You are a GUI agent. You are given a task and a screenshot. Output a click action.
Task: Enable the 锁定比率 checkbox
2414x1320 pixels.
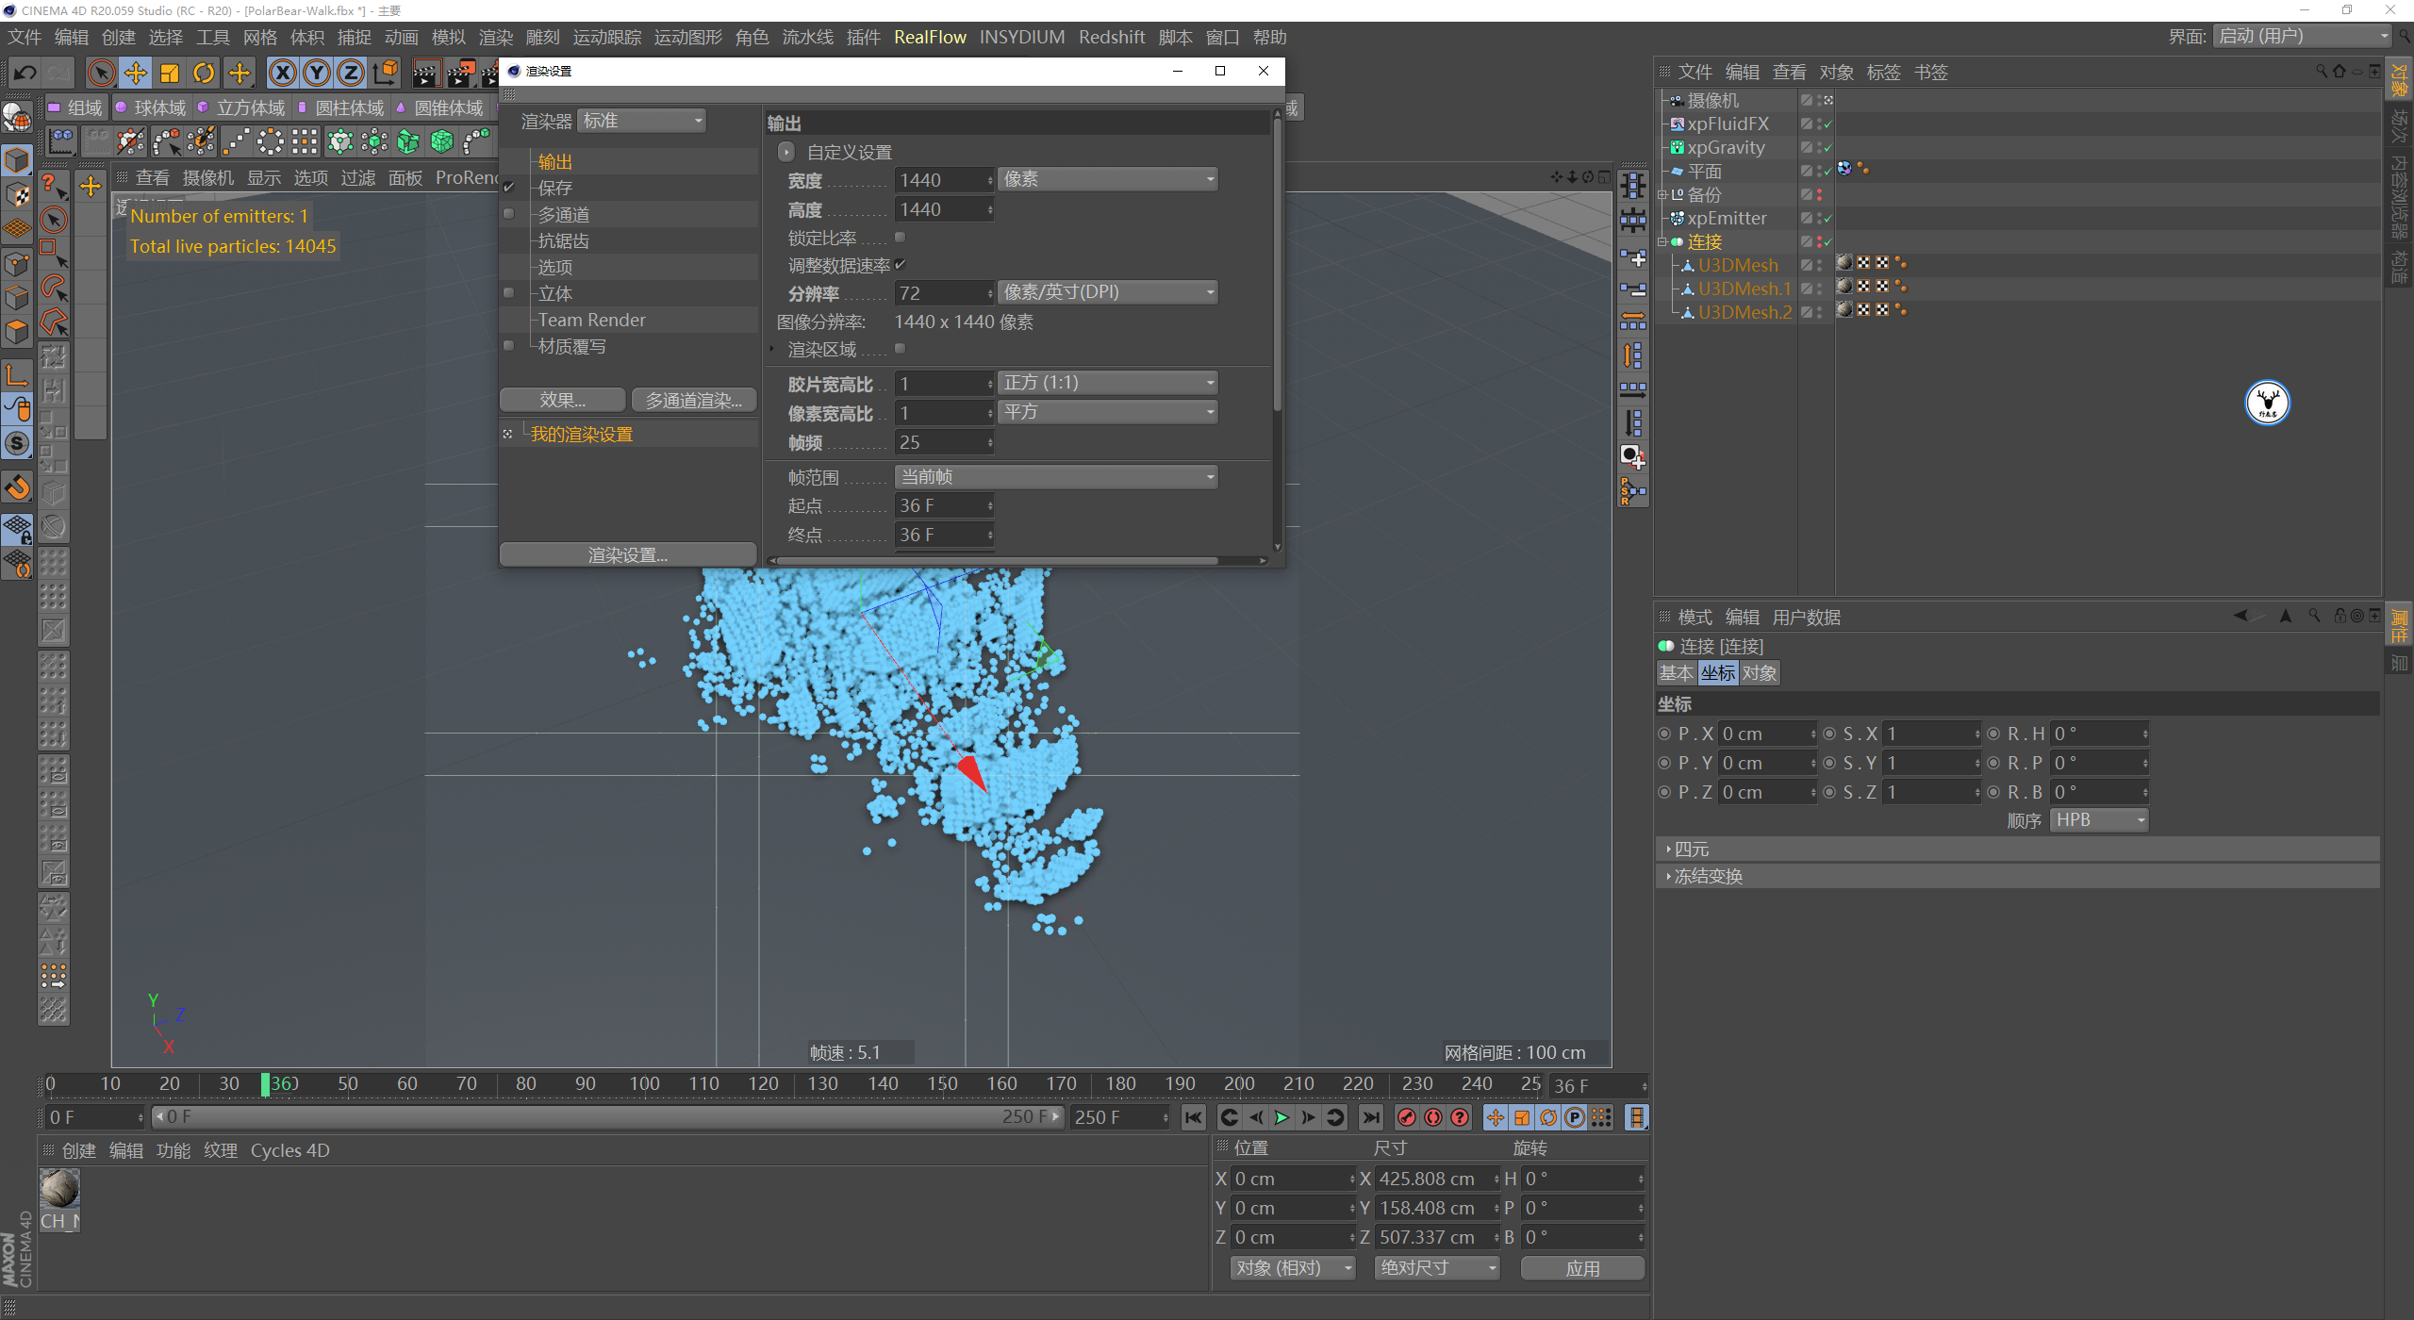900,238
